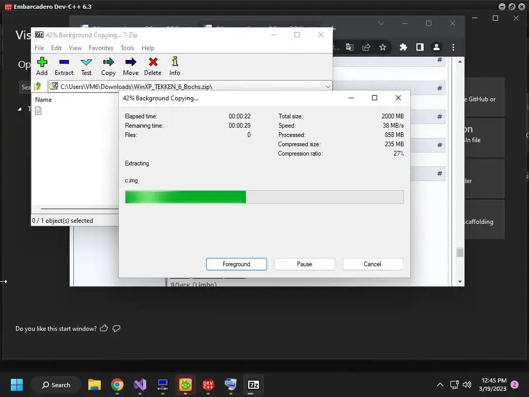Image resolution: width=529 pixels, height=397 pixels.
Task: Open the Info icon in 7-Zip toolbar
Action: pyautogui.click(x=175, y=66)
